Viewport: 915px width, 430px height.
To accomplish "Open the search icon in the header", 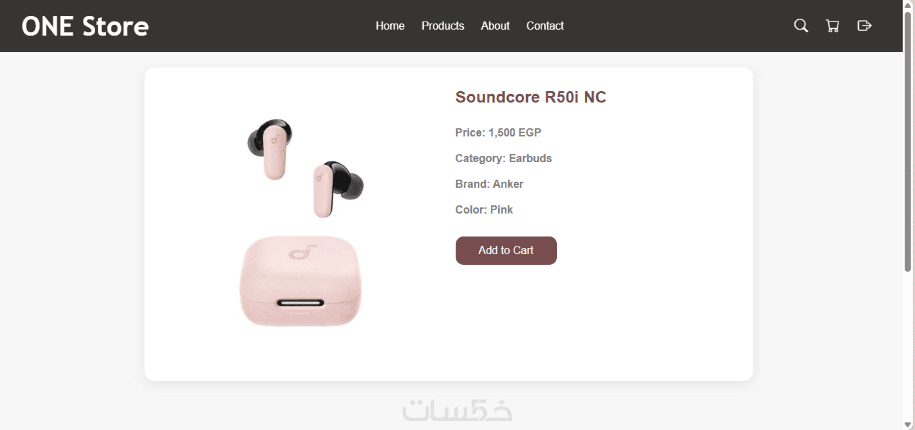I will click(801, 26).
